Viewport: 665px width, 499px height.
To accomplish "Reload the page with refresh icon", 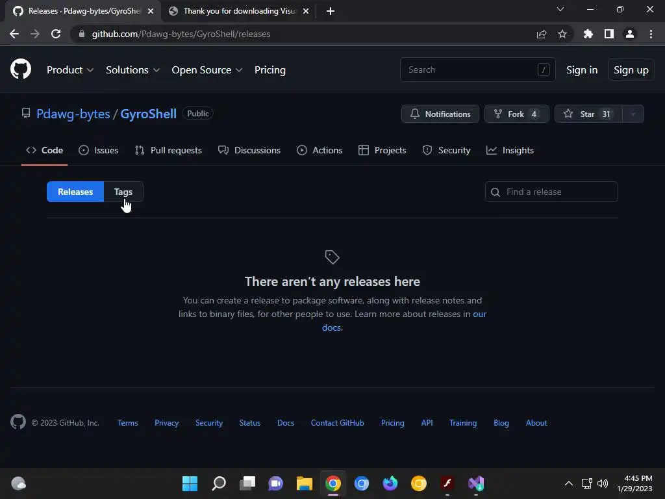I will click(56, 34).
